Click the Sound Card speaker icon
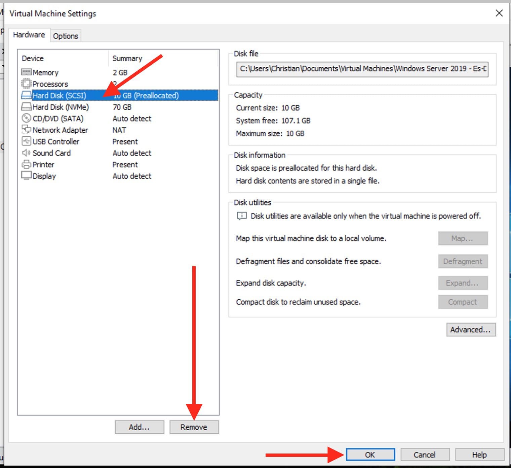 pos(26,153)
